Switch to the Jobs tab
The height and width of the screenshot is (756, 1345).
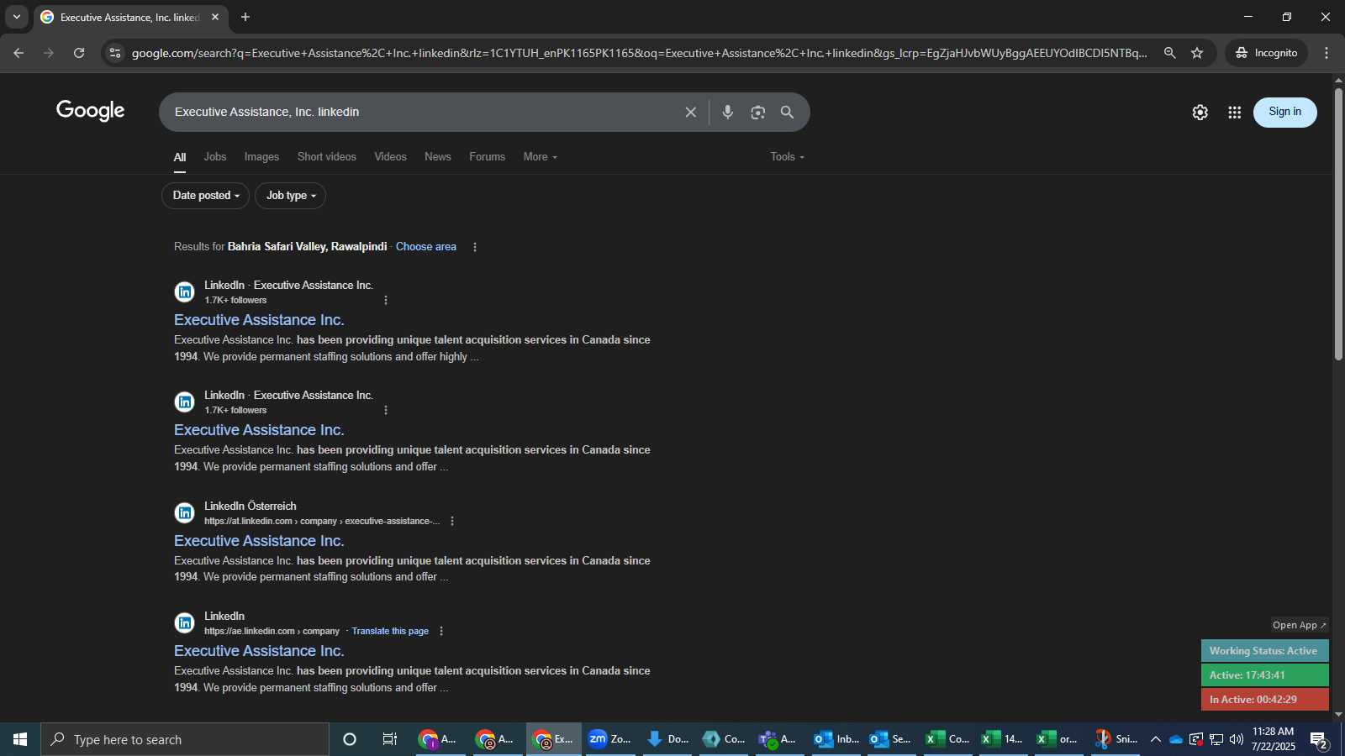click(215, 157)
